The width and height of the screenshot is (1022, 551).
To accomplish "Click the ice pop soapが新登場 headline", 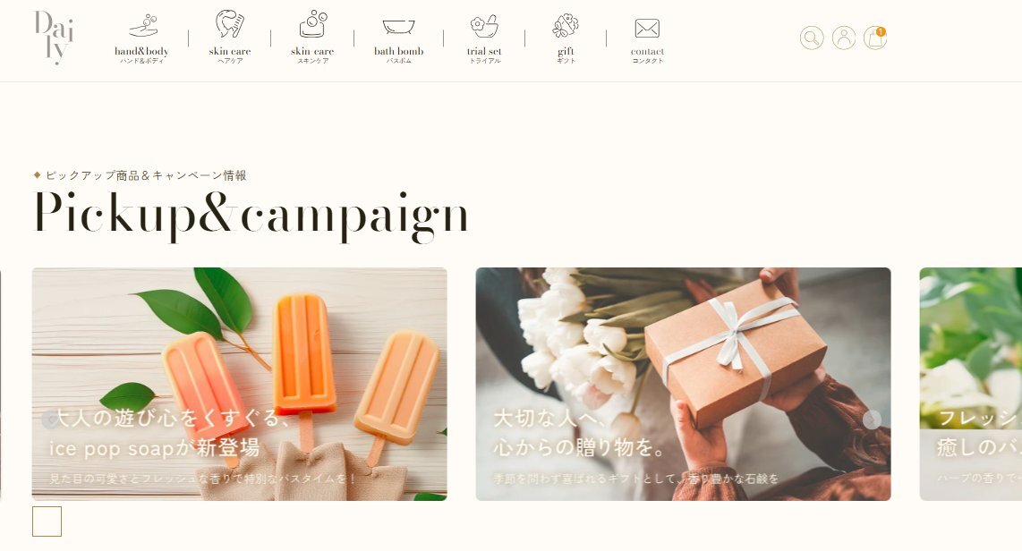I will (155, 448).
